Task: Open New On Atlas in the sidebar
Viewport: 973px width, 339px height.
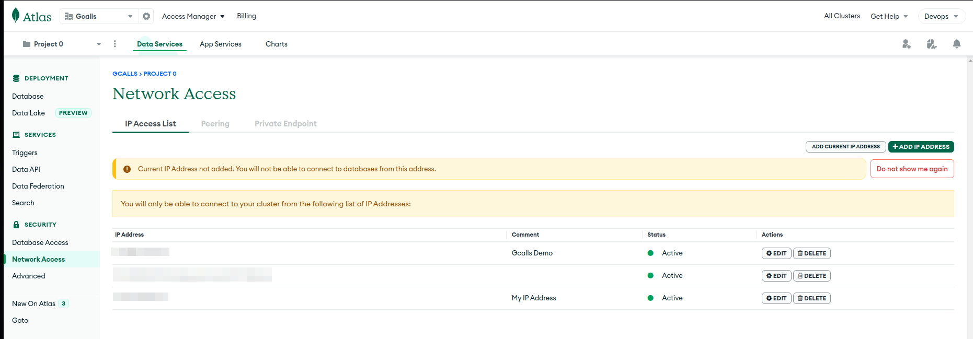Action: tap(33, 303)
